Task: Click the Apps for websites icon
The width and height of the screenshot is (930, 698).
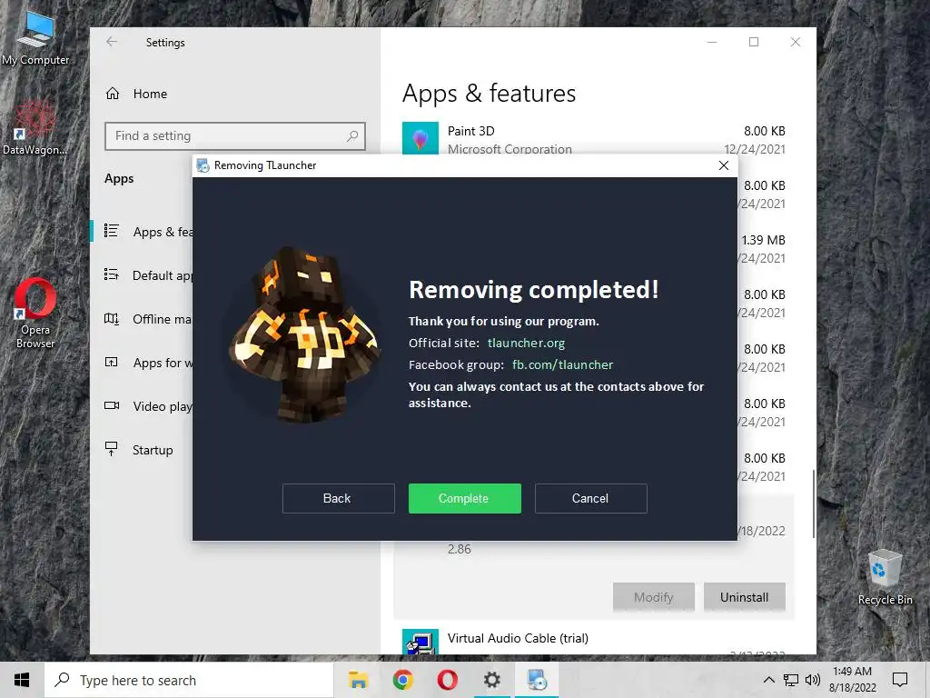Action: pos(112,362)
